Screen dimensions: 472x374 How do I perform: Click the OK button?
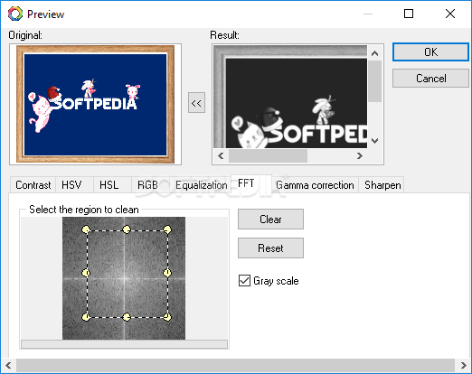click(430, 52)
